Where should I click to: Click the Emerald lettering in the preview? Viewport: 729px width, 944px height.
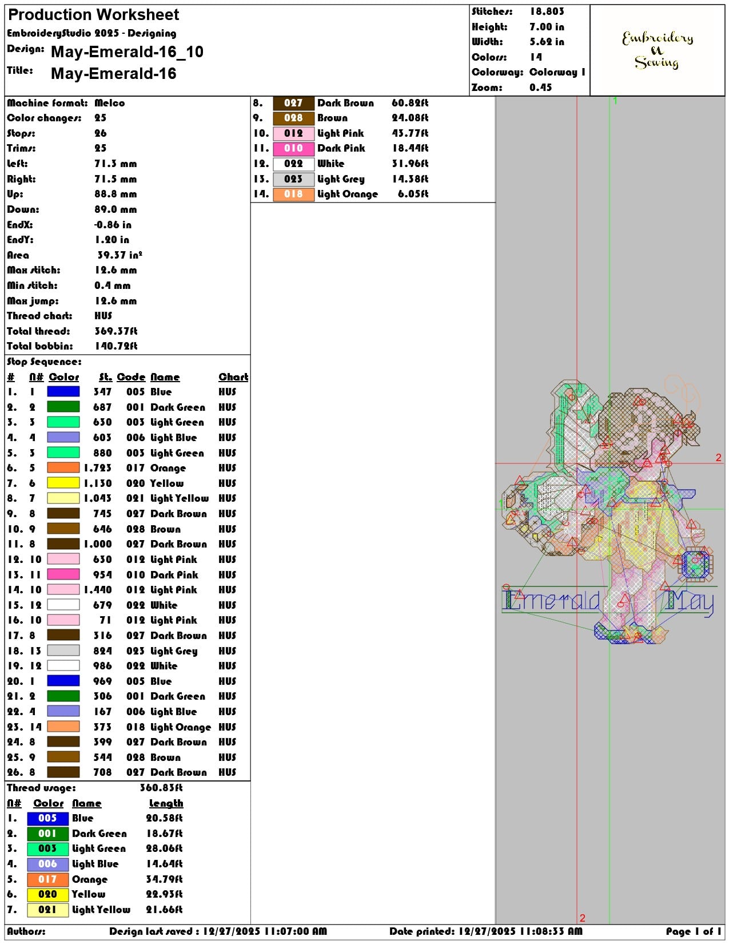pyautogui.click(x=551, y=601)
